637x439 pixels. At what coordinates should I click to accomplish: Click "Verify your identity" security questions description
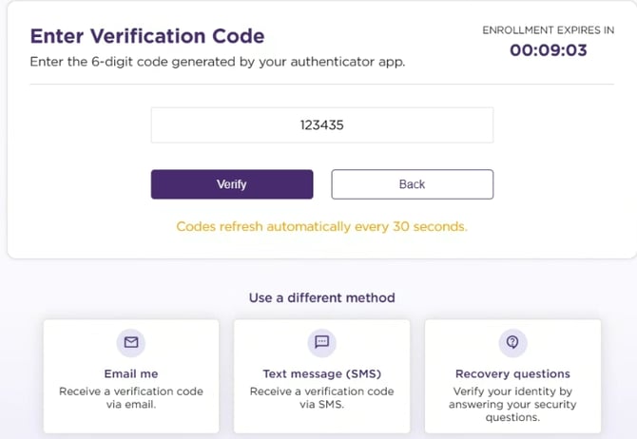(512, 404)
